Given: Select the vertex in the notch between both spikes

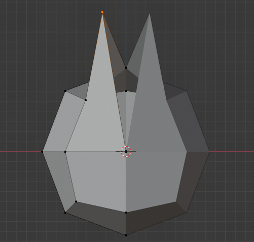Looking at the screenshot, I should tap(126, 68).
